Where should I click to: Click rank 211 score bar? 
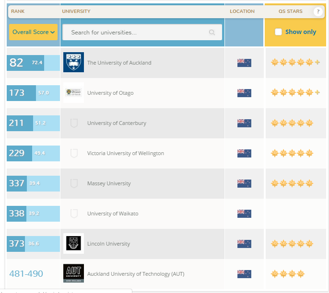[x=33, y=123]
